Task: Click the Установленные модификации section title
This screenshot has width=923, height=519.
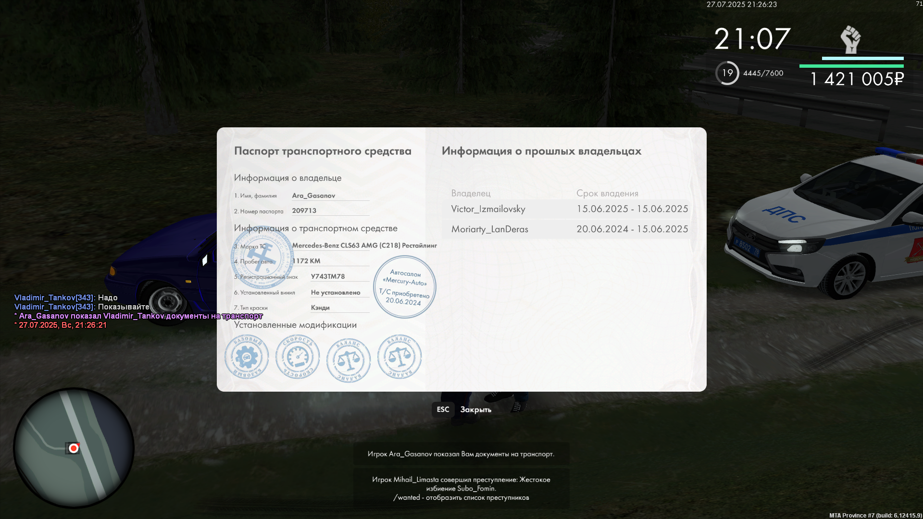Action: click(295, 325)
